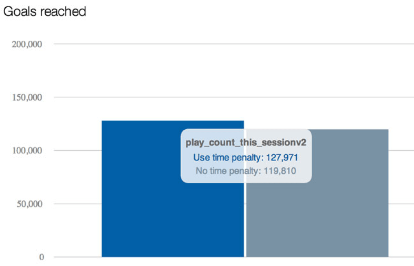This screenshot has height=266, width=414.
Task: Click the 100,000 y-axis label
Action: click(x=27, y=151)
